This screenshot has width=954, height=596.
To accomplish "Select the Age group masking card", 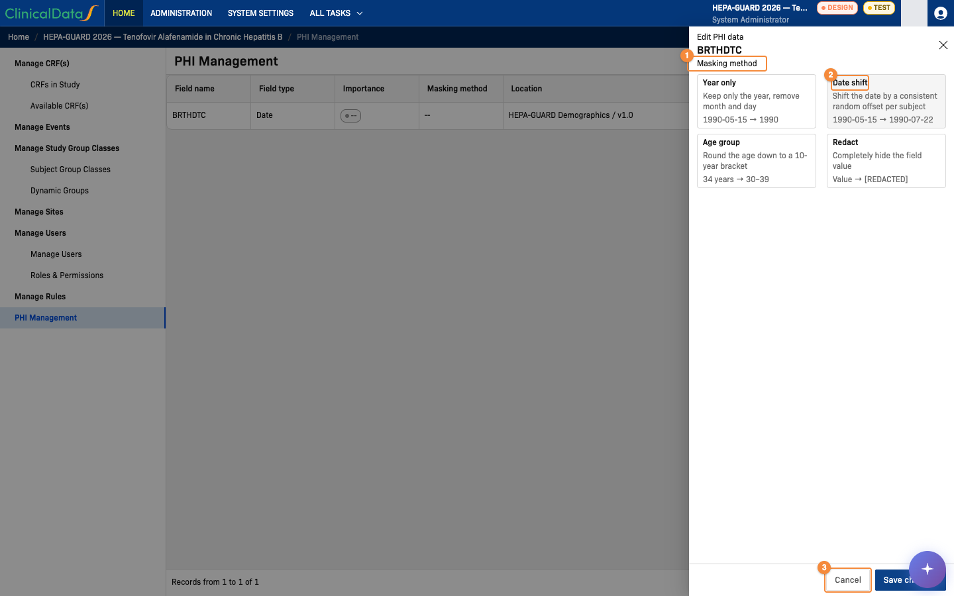I will click(x=756, y=161).
